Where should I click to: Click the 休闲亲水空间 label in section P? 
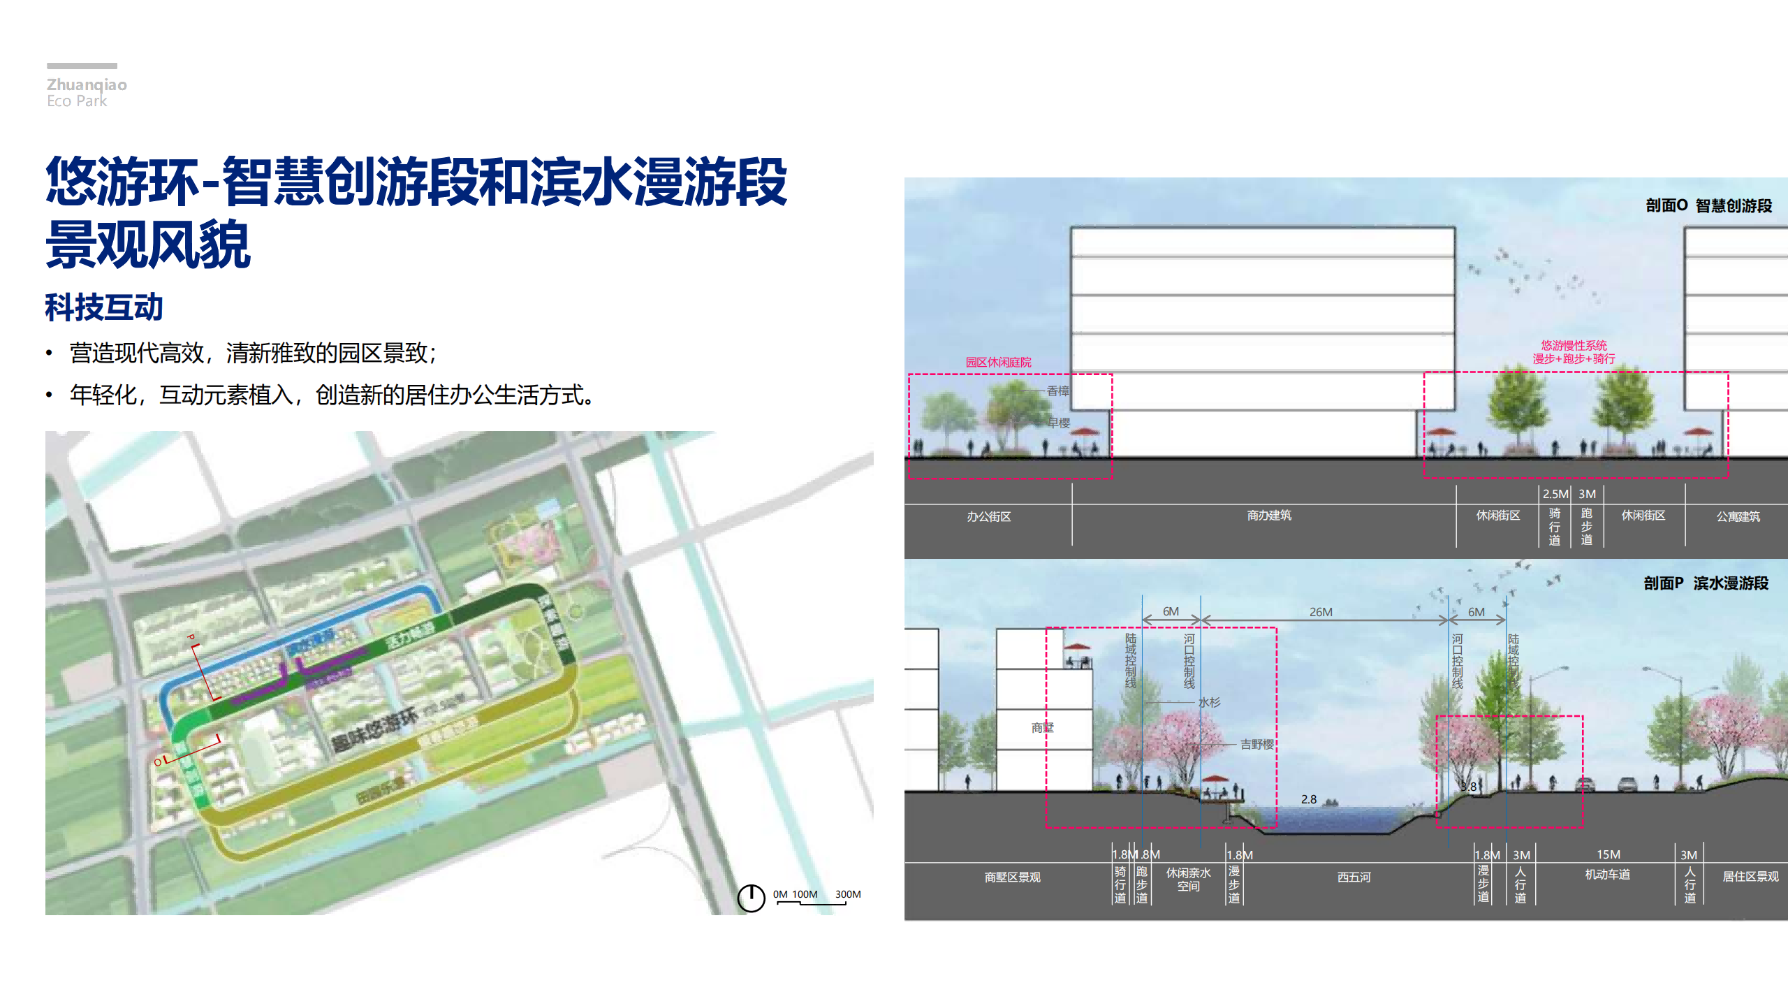[x=1188, y=880]
